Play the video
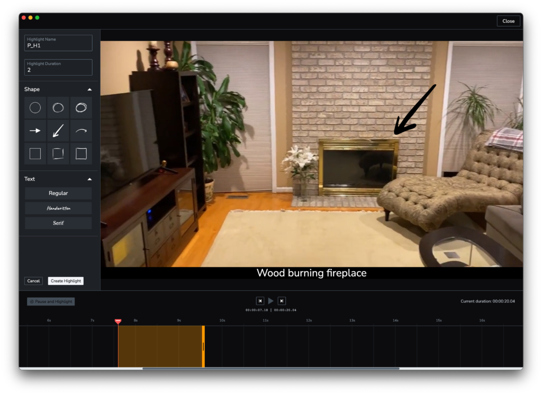The width and height of the screenshot is (542, 395). tap(271, 301)
